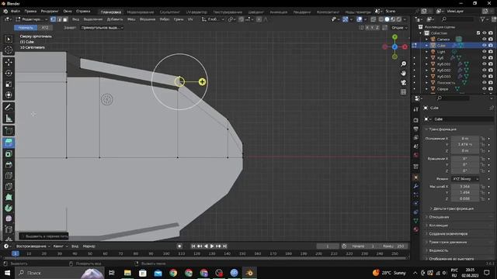Toggle X-ray display in viewport header
This screenshot has height=279, width=497.
pos(374,19)
